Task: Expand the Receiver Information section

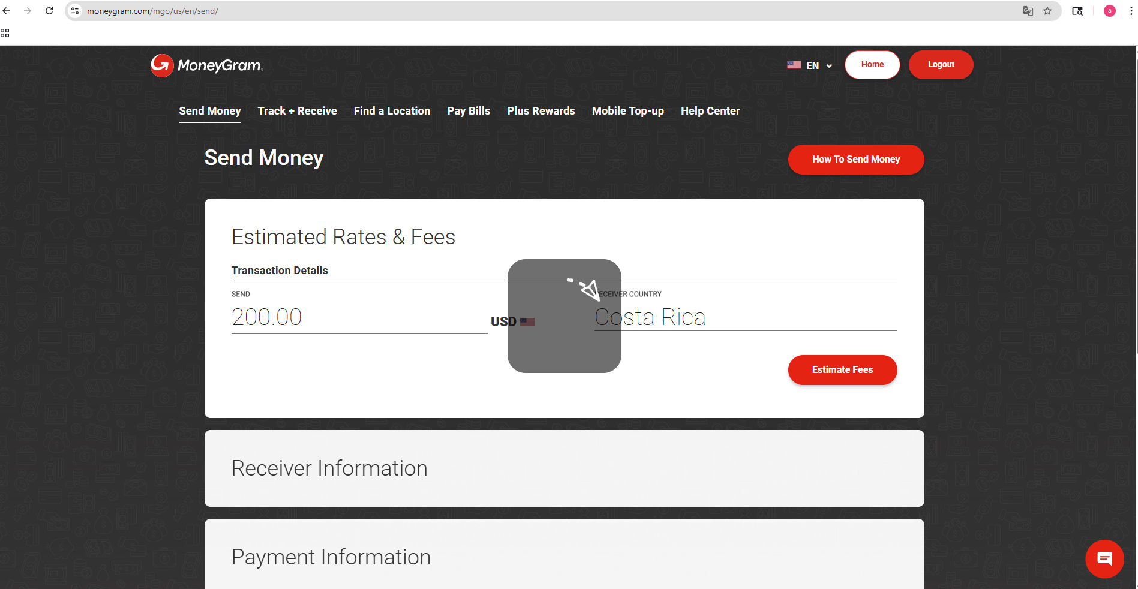Action: click(563, 468)
